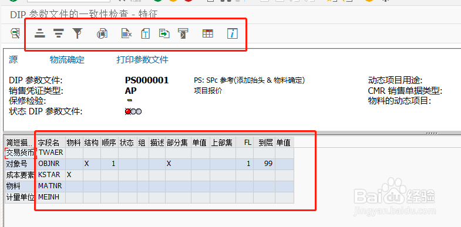Click the X in OBJNR's 部分集 column
This screenshot has width=461, height=227.
tap(169, 164)
